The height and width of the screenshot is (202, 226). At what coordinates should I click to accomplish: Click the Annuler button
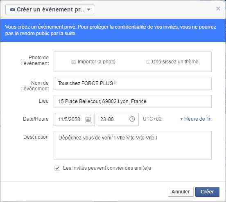pos(181,192)
